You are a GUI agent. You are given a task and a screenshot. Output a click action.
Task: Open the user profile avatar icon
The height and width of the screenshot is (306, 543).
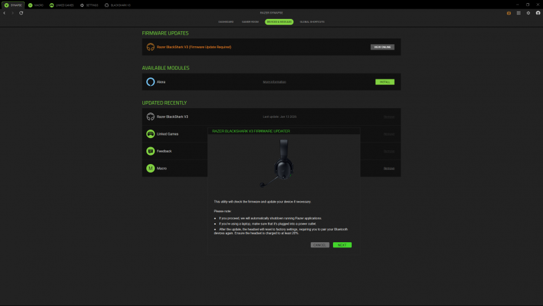pos(537,13)
